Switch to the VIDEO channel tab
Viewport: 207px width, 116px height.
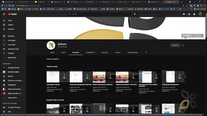coord(63,53)
